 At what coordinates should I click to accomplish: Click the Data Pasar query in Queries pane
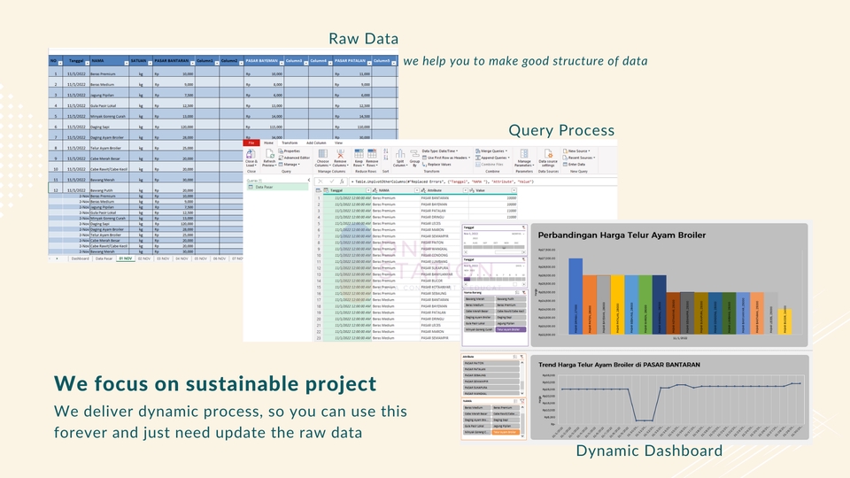click(278, 187)
